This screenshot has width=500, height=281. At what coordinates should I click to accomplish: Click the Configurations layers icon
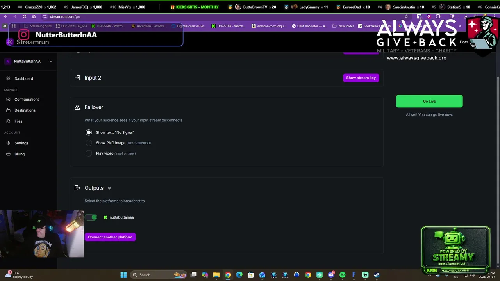point(8,99)
